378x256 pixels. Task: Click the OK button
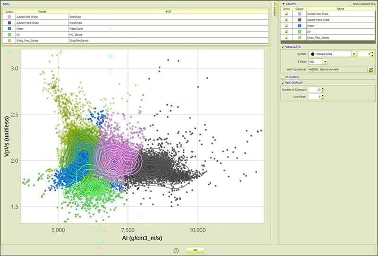coord(195,250)
